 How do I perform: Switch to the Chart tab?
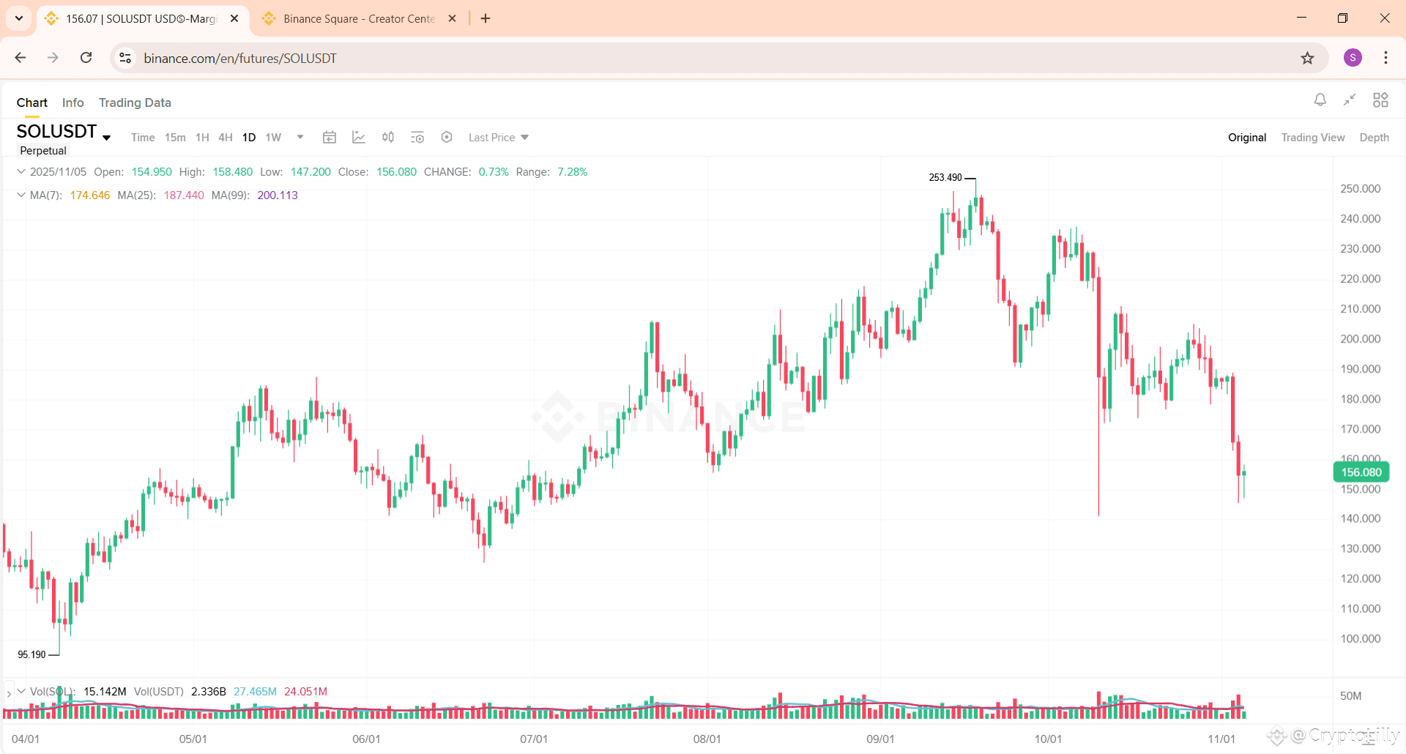32,102
